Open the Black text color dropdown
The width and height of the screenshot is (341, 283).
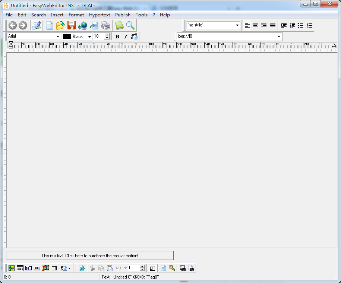89,36
